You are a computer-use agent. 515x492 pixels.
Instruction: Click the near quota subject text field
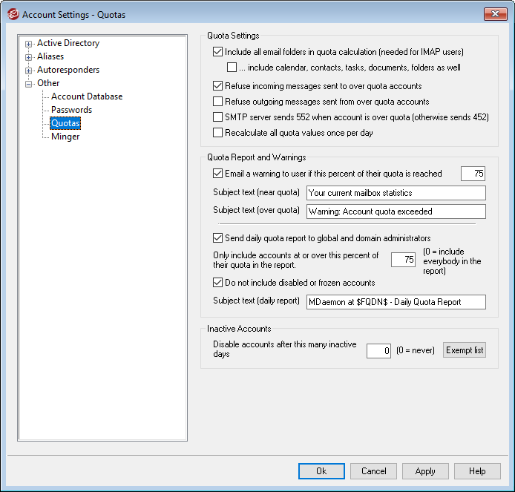[x=396, y=193]
